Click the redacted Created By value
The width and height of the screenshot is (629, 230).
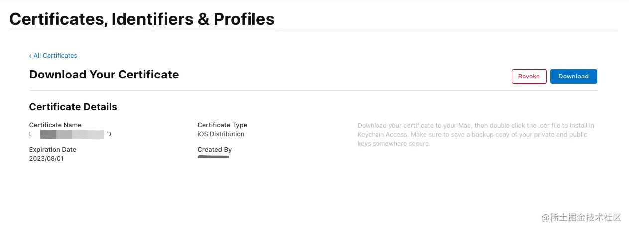(x=213, y=157)
